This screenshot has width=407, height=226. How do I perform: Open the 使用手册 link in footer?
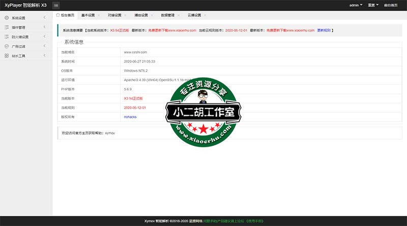[255, 221]
